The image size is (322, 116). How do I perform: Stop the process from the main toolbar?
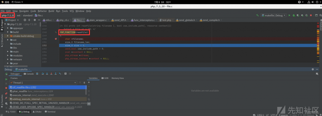tap(311, 15)
